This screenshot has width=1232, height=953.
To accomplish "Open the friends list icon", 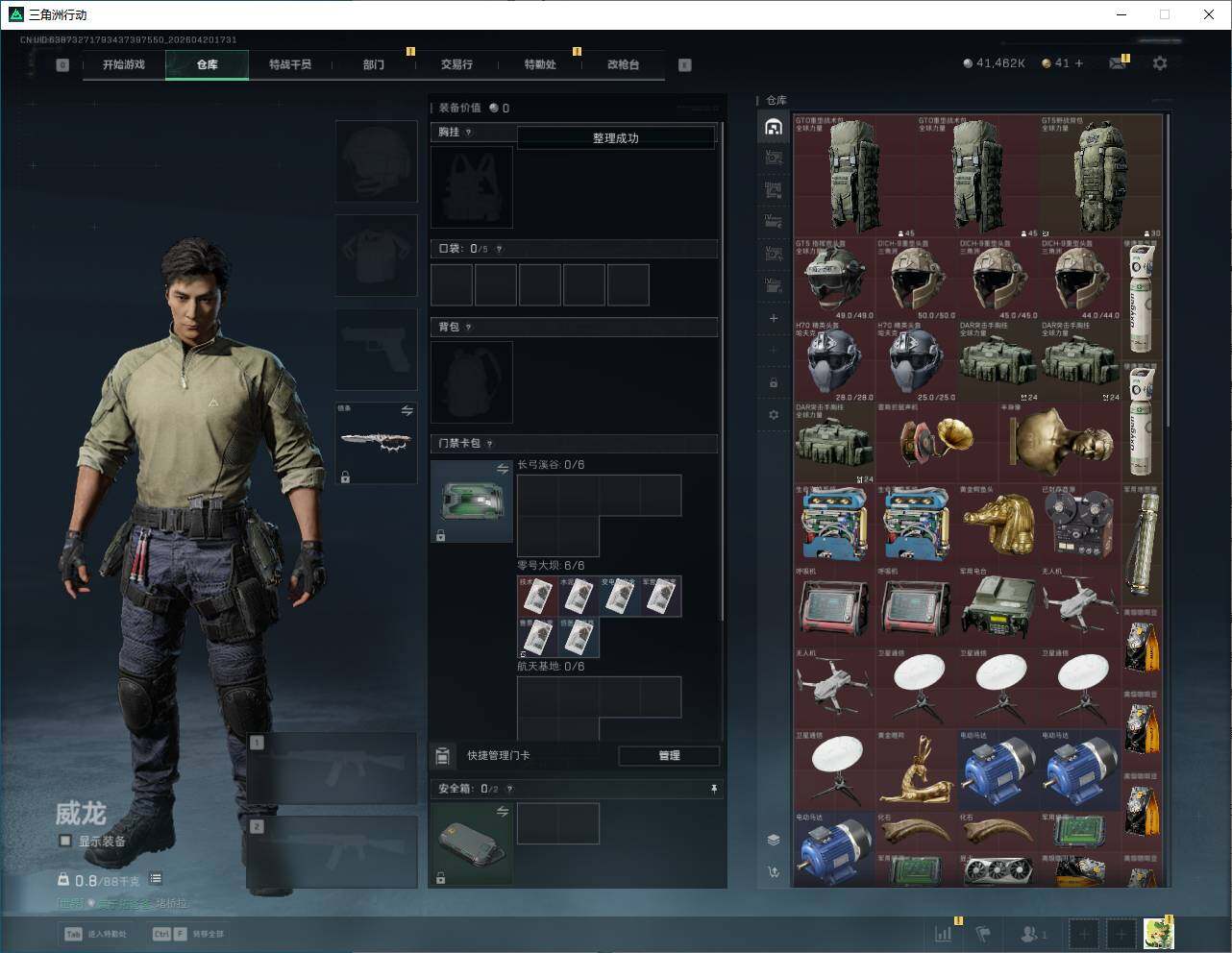I will click(1031, 933).
